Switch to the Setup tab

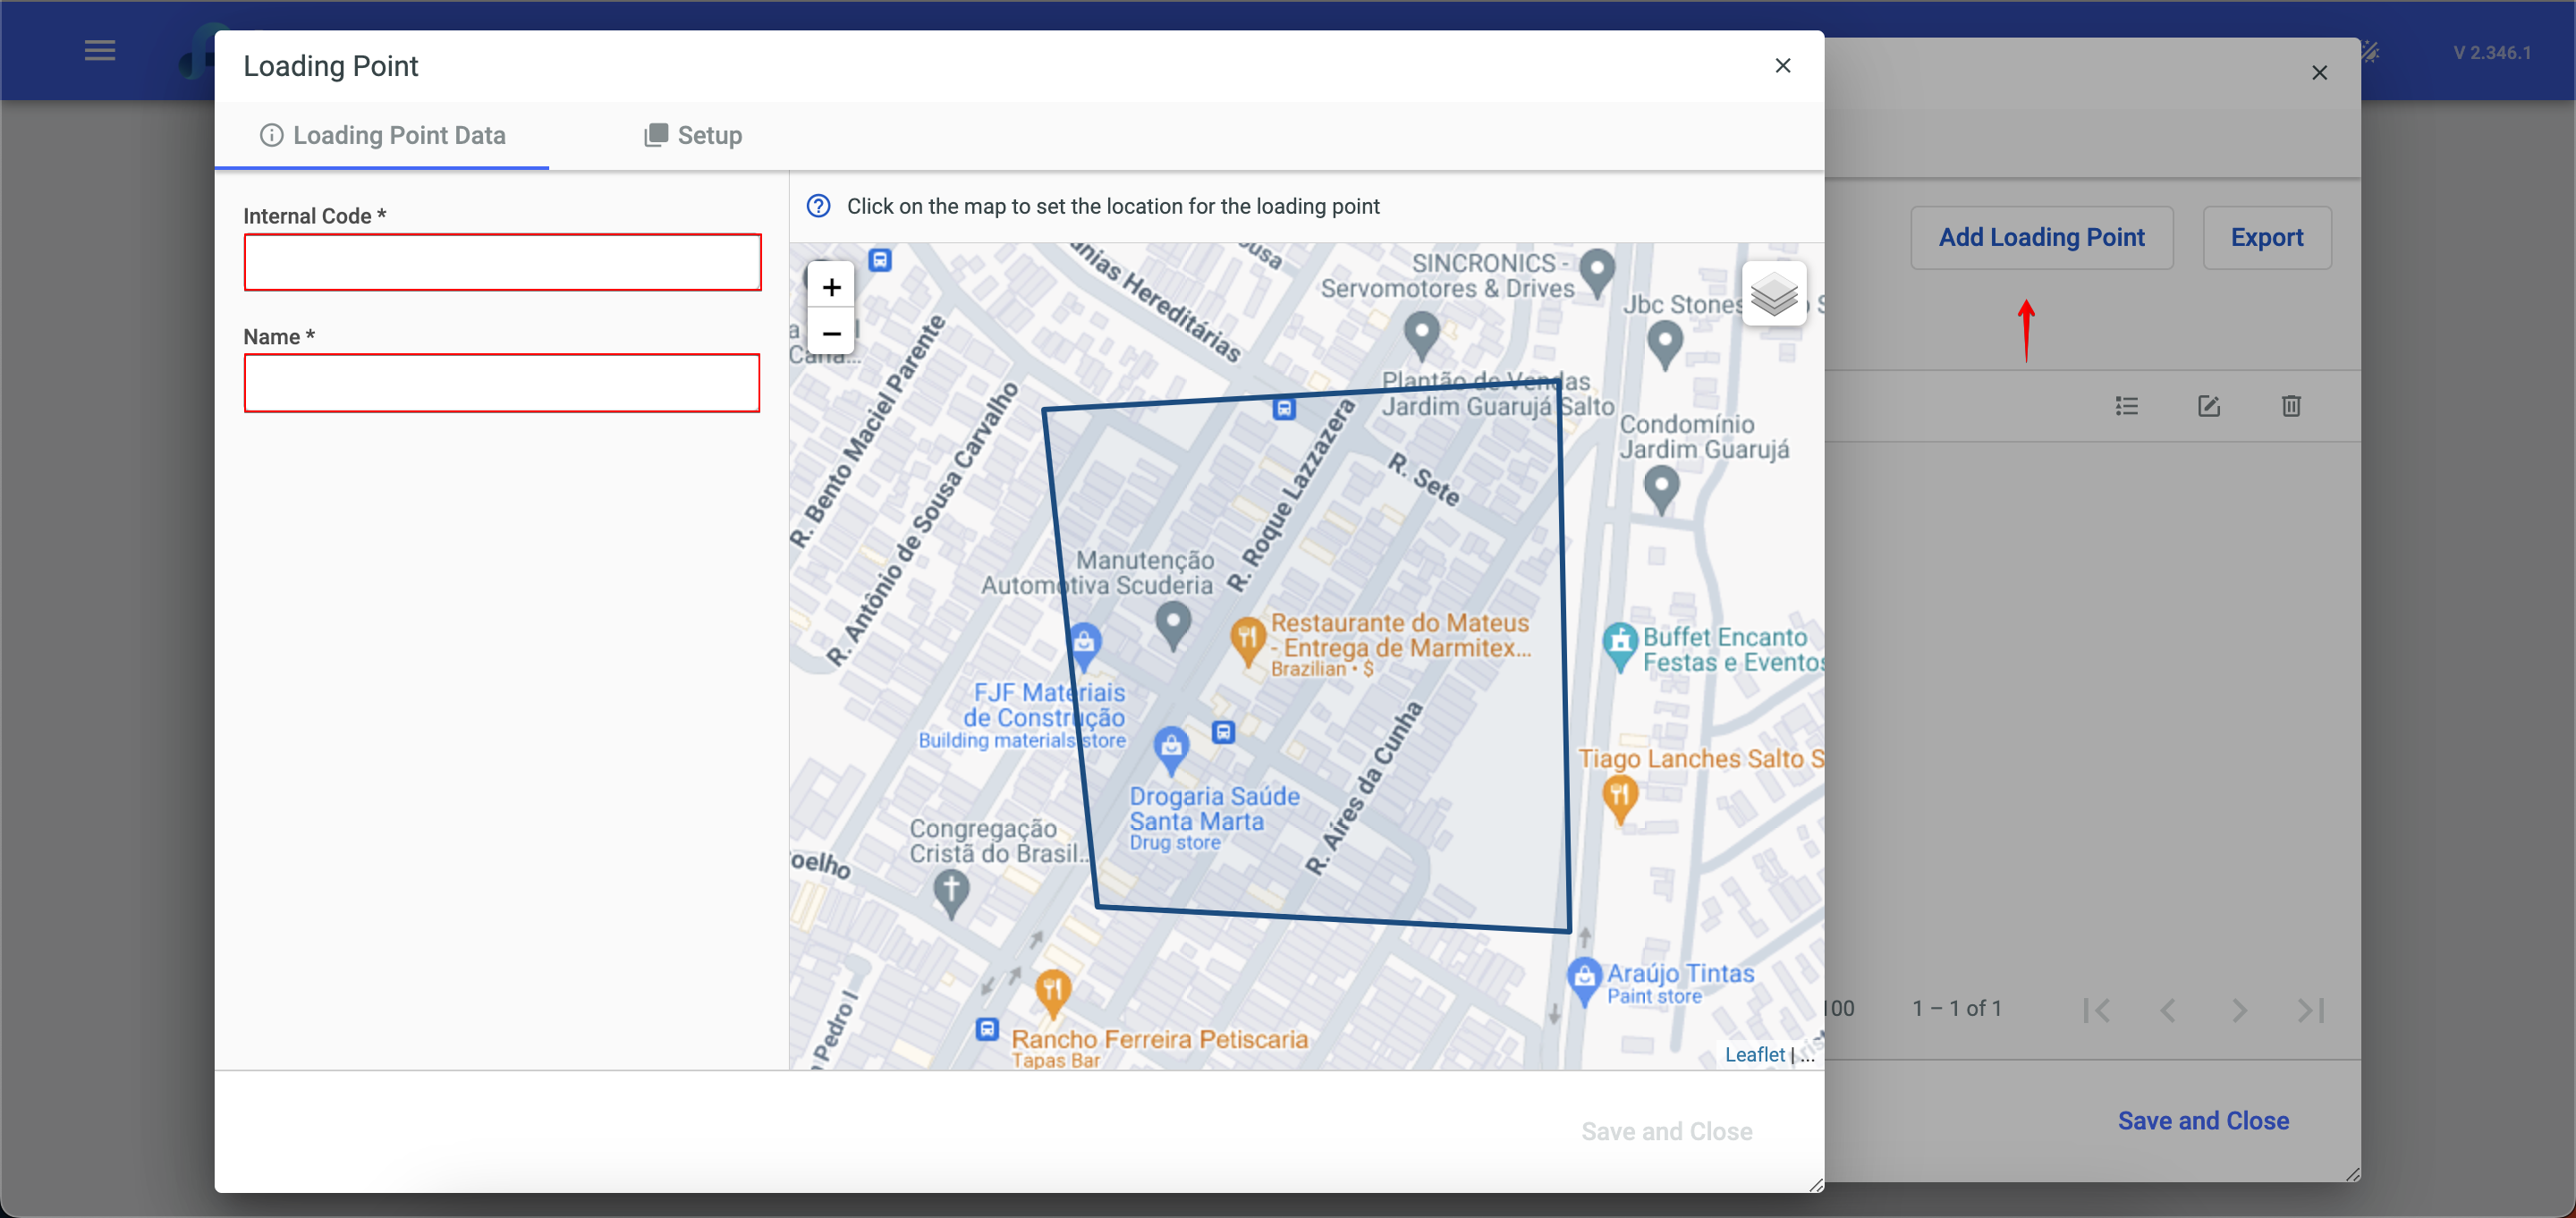692,135
